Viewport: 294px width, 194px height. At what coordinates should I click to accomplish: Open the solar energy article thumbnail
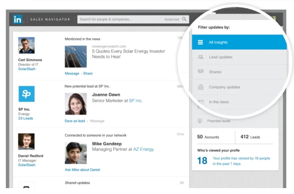76,56
